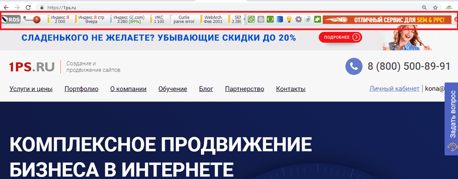Click the ИКС 1 100 indicator
The height and width of the screenshot is (179, 458).
point(158,19)
